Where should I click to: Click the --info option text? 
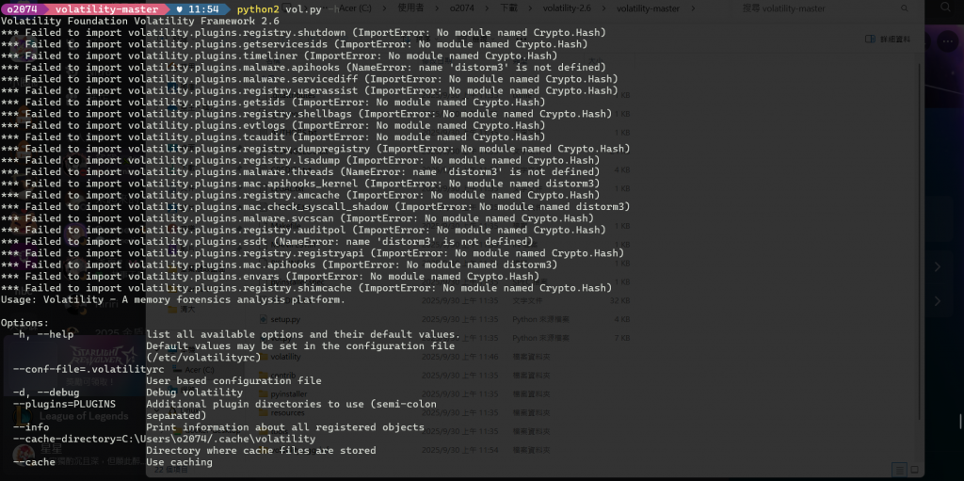[x=31, y=427]
